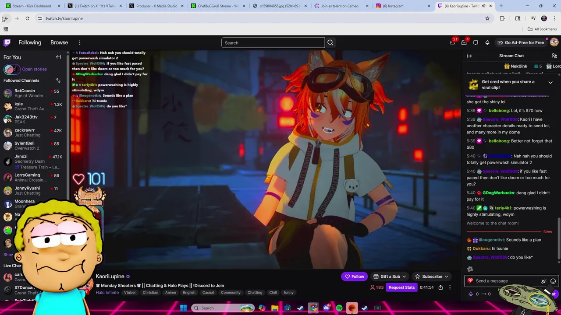Open stream more options three dots
561x315 pixels.
[450, 287]
